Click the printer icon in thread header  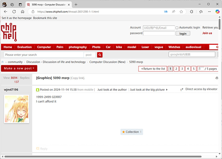click(x=217, y=78)
